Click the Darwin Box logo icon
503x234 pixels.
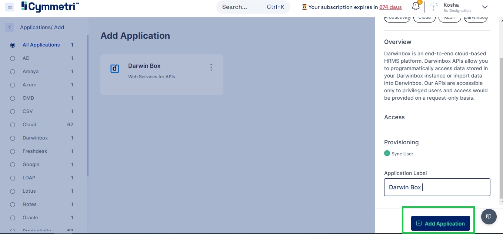pyautogui.click(x=115, y=68)
